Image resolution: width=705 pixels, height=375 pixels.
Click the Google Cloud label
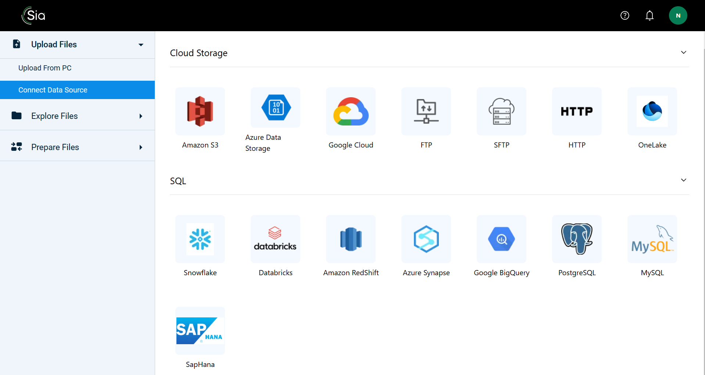tap(351, 145)
